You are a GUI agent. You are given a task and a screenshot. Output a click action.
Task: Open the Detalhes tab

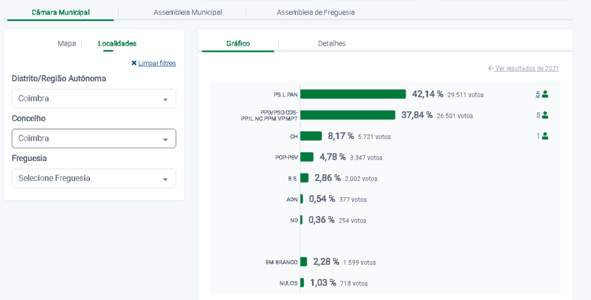coord(332,44)
